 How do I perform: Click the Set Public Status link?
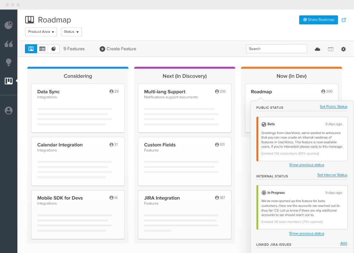[333, 107]
